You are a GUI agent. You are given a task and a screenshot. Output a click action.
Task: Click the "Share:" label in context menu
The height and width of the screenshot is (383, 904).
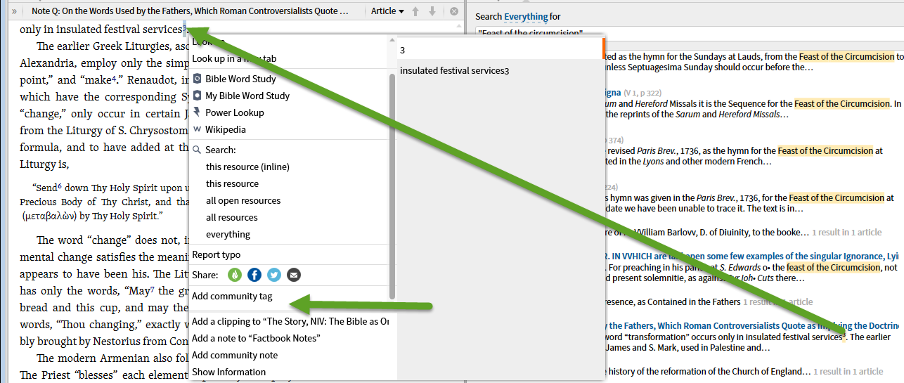205,275
